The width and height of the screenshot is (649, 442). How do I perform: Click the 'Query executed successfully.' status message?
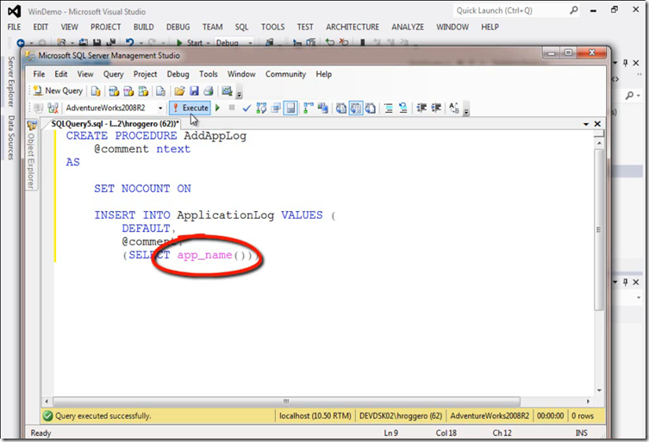(x=103, y=416)
